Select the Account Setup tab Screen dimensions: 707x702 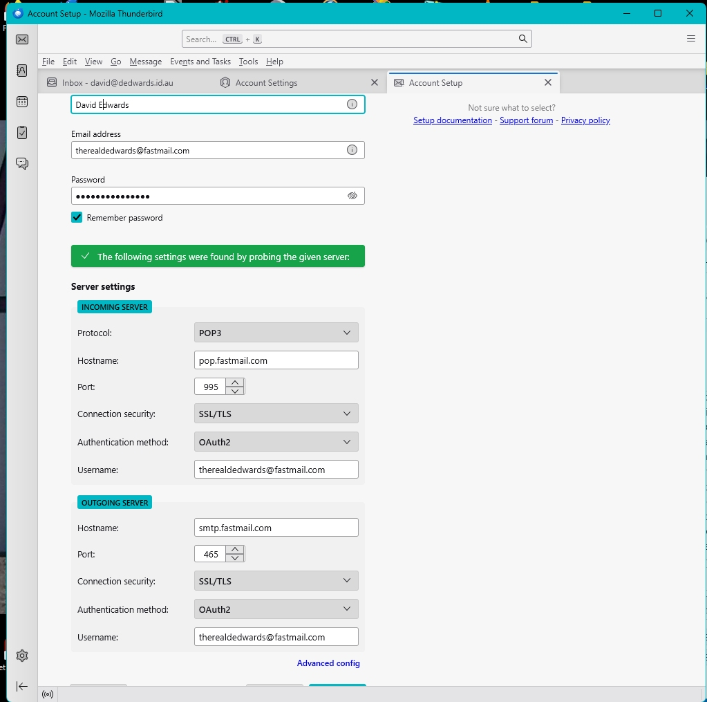tap(473, 82)
